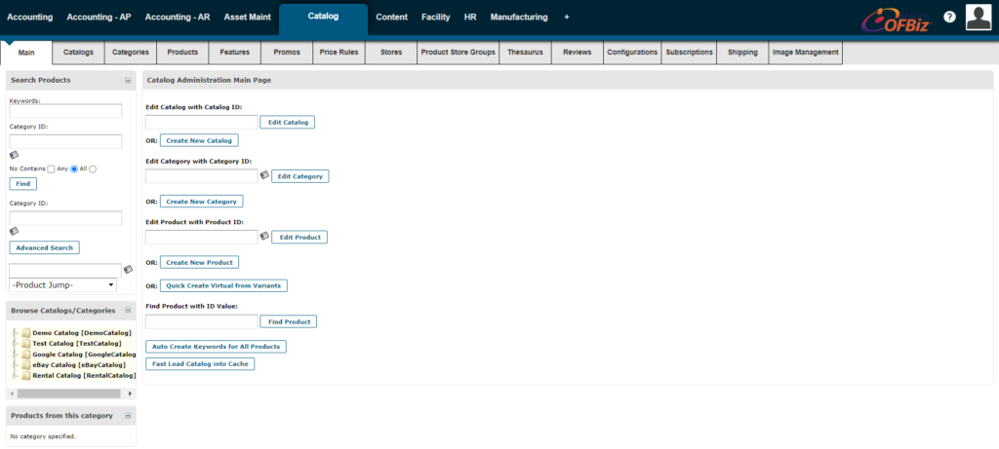Switch to the Price Rules tab
Screen dimensions: 999x449
pyautogui.click(x=339, y=53)
